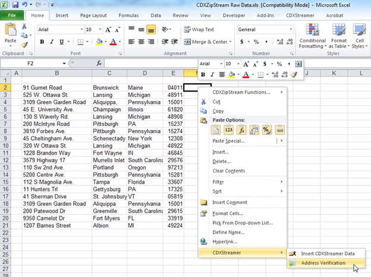Expand the Filter submenu in context menu
371x277 pixels.
[x=243, y=182]
